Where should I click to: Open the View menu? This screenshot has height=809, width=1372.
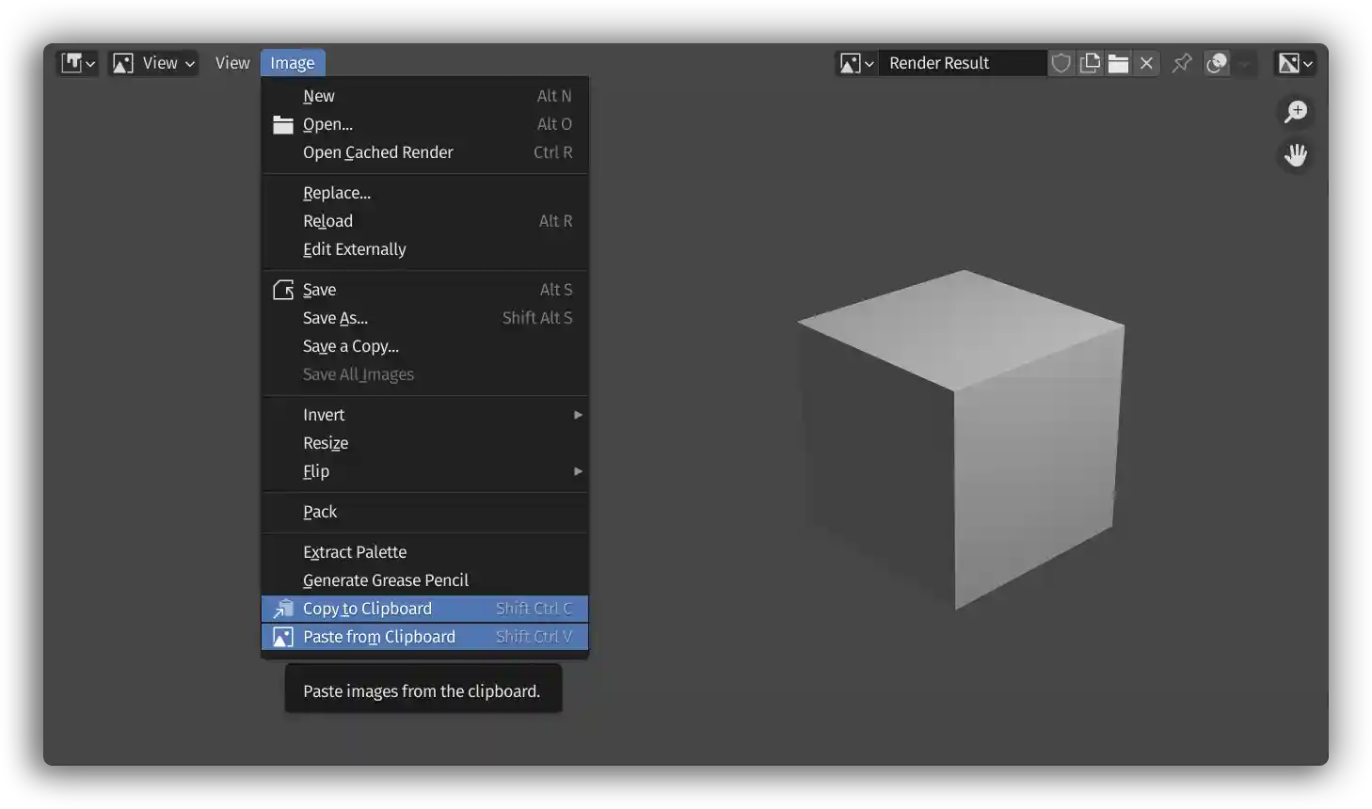point(232,62)
